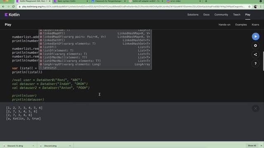The height and width of the screenshot is (148, 264).
Task: Open the Docs menu
Action: point(206,15)
